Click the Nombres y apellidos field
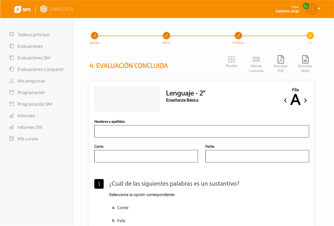The image size is (334, 226). (x=201, y=131)
